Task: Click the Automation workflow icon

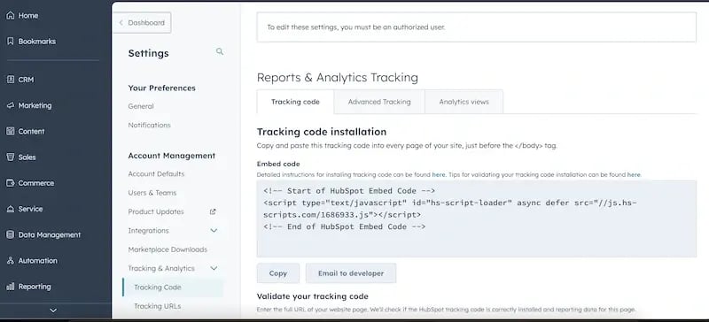Action: (x=10, y=261)
